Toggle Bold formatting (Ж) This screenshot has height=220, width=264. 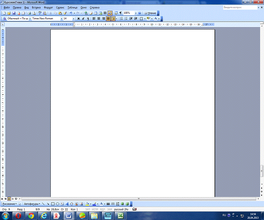click(78, 19)
